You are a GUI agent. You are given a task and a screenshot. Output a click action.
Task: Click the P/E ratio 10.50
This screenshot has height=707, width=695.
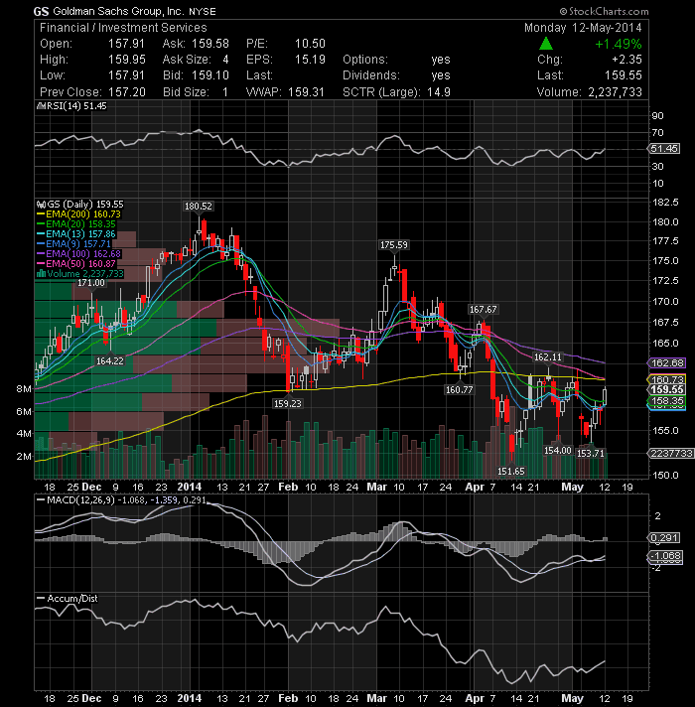click(x=310, y=44)
